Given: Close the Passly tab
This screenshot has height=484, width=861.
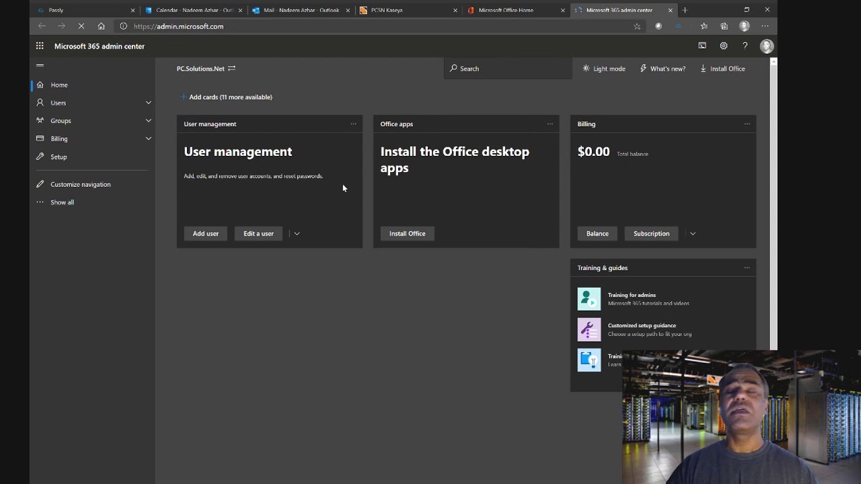Looking at the screenshot, I should point(133,10).
